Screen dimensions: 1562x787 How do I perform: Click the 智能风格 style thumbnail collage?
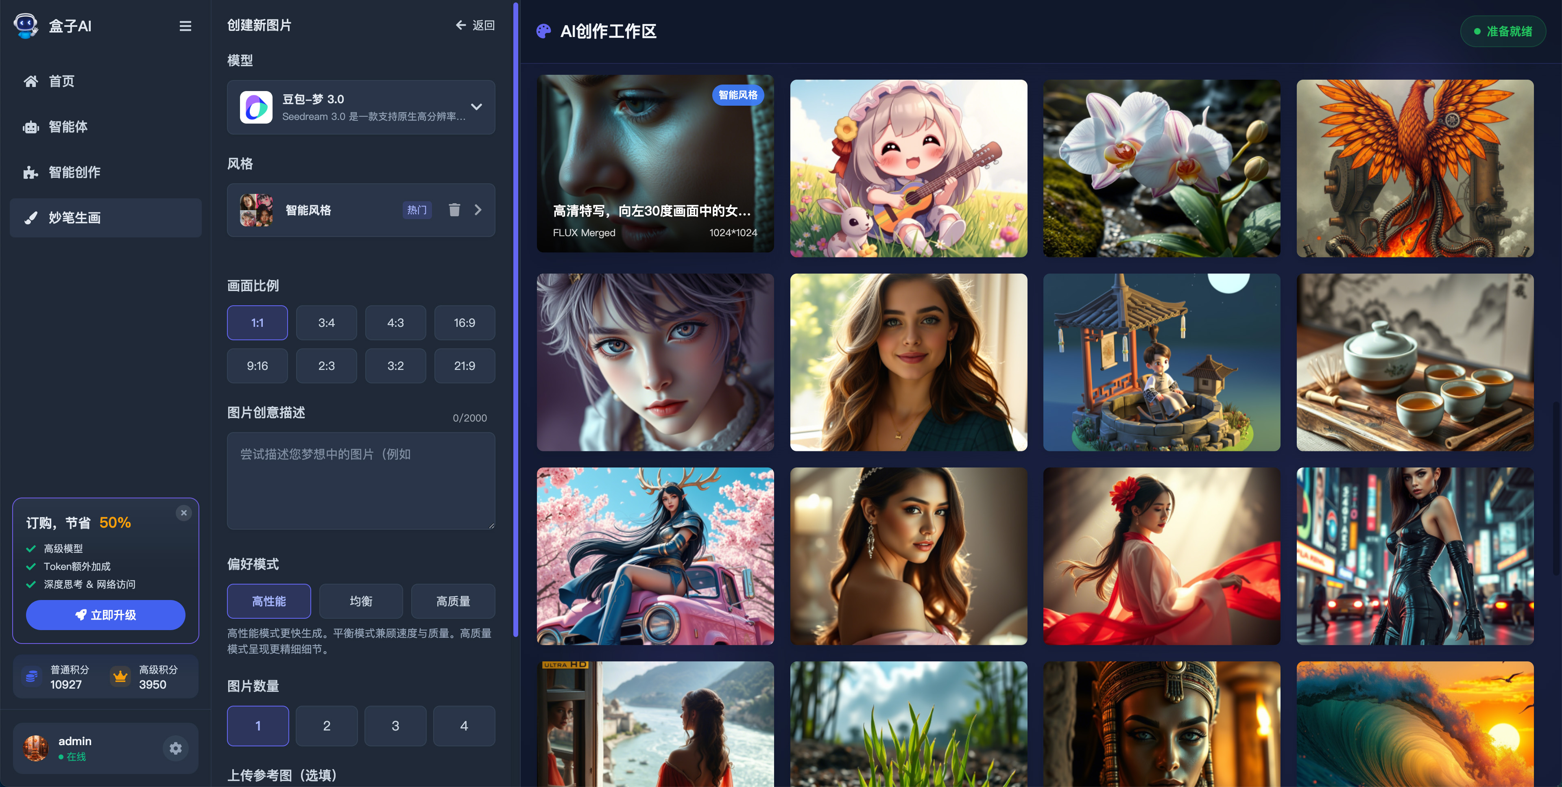click(256, 210)
